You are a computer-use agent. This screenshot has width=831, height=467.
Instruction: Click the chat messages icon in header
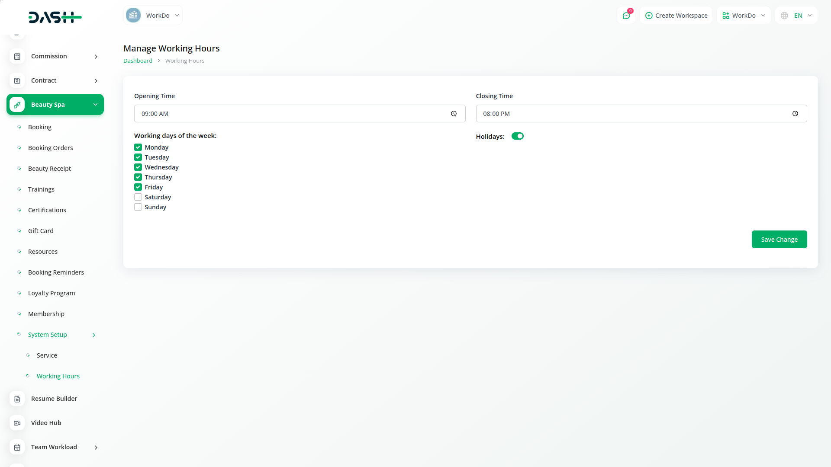click(626, 16)
